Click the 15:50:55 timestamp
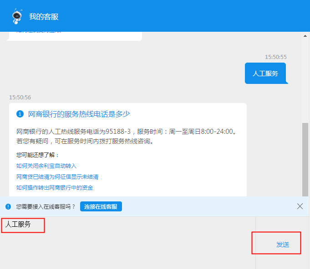 pos(275,57)
